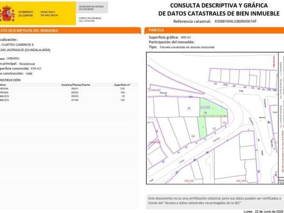
Task: Click "DIRECCIÓN GENERAL DEL CATASTRO" text
Action: [90, 20]
